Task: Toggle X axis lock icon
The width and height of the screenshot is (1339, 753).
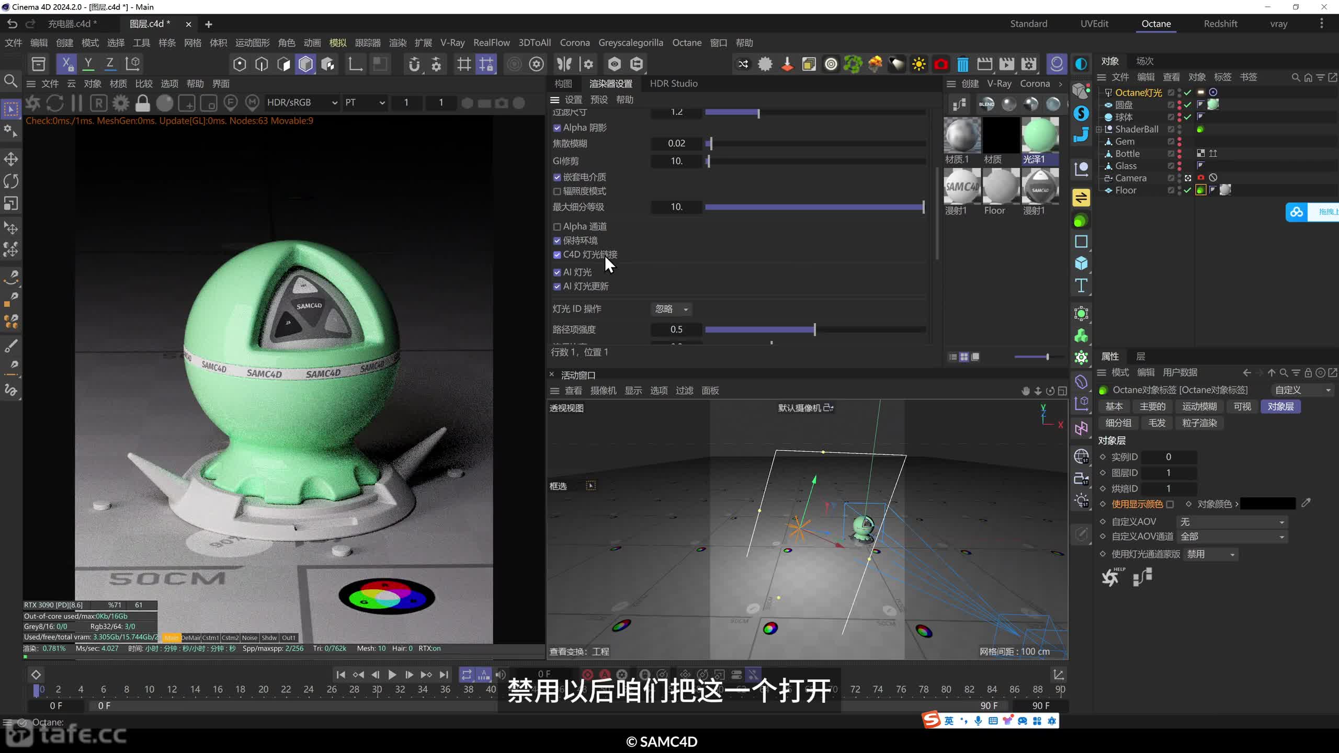Action: pyautogui.click(x=66, y=64)
